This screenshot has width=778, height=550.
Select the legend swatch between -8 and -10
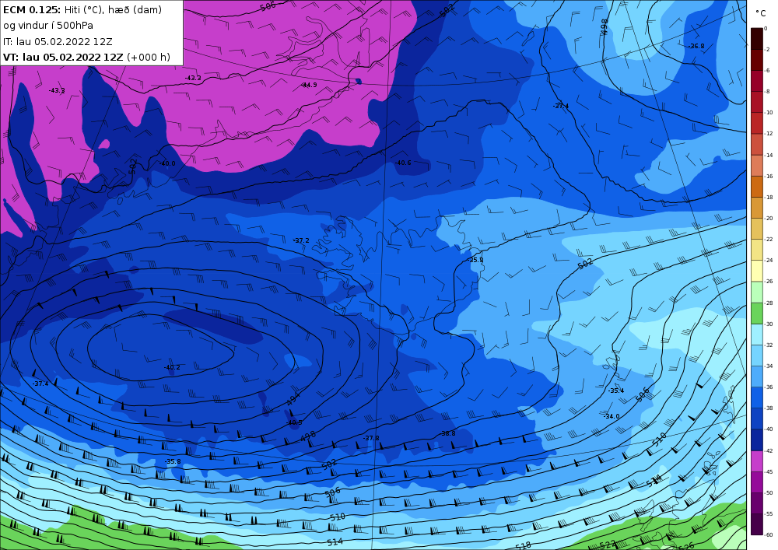click(757, 102)
